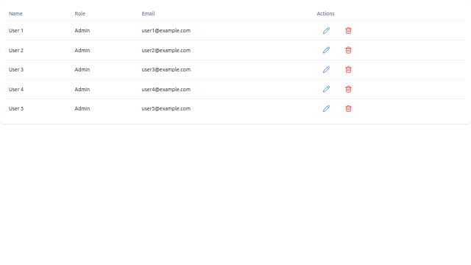This screenshot has width=471, height=265.
Task: Click the Role column header
Action: pos(80,13)
